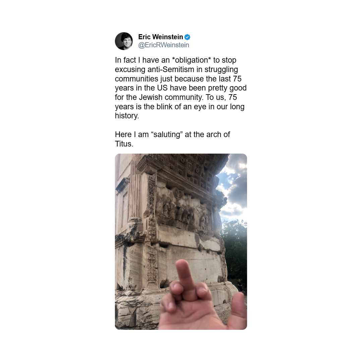The width and height of the screenshot is (362, 362).
Task: Click the word Titus in the tweet text
Action: (x=123, y=144)
